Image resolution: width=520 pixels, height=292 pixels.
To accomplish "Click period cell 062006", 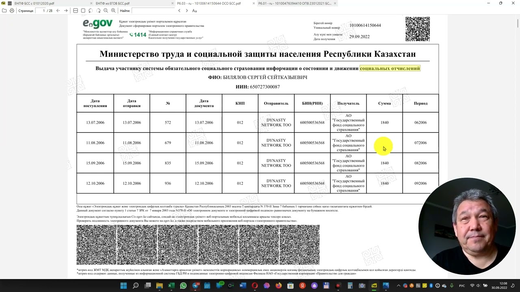I will tap(420, 122).
